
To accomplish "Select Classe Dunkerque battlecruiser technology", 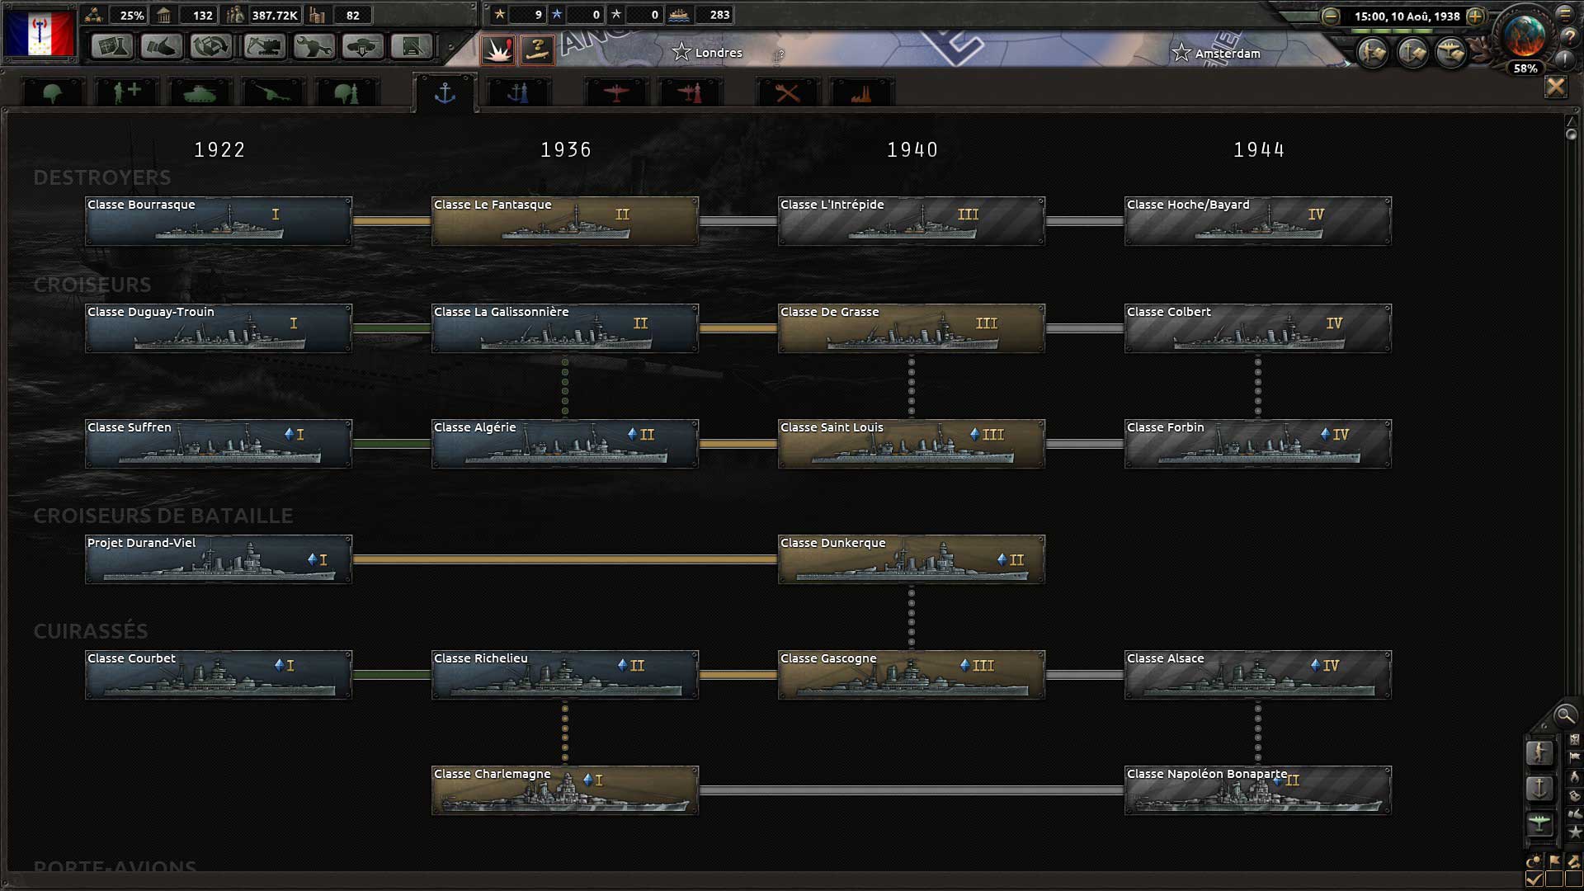I will (912, 559).
